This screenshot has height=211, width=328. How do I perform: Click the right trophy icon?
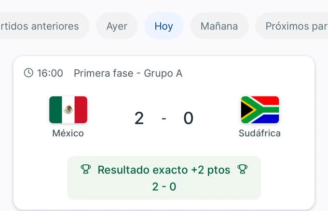(243, 169)
